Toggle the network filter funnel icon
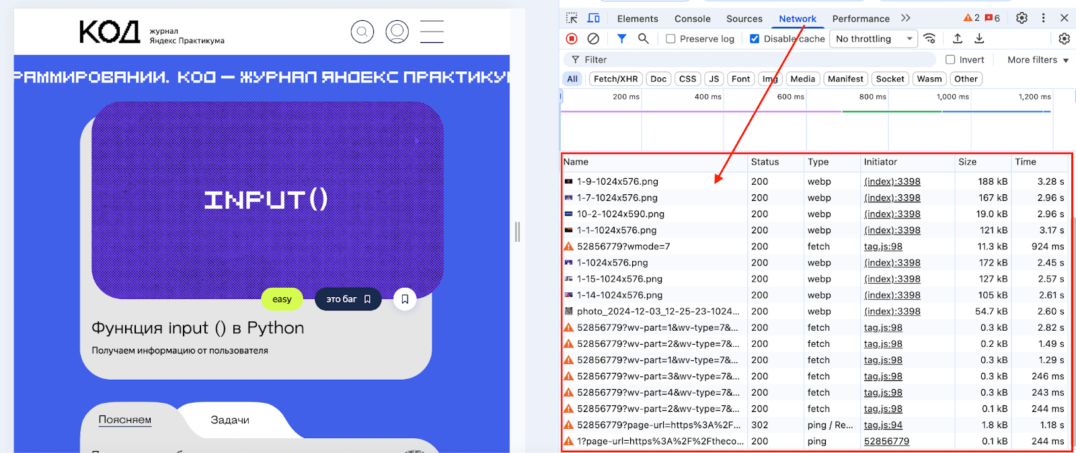The height and width of the screenshot is (453, 1076). (621, 39)
